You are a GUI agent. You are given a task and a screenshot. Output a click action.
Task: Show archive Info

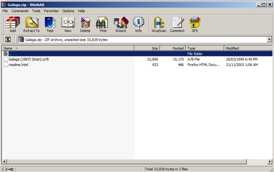138,25
